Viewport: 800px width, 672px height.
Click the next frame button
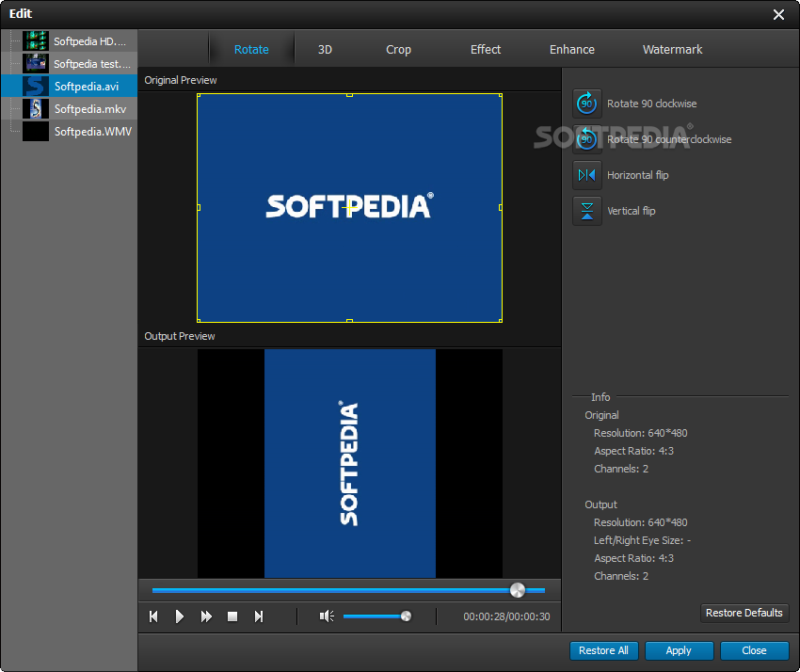259,616
